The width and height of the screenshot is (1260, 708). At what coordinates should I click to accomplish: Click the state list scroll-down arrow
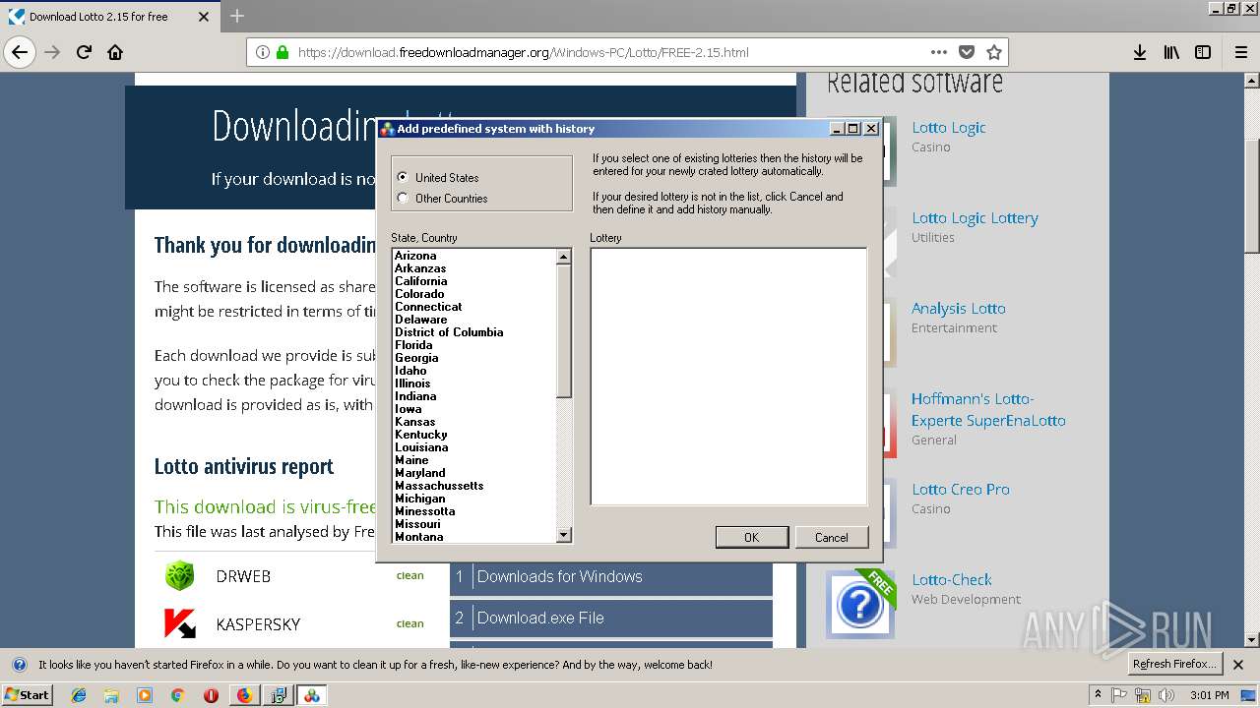pyautogui.click(x=564, y=535)
